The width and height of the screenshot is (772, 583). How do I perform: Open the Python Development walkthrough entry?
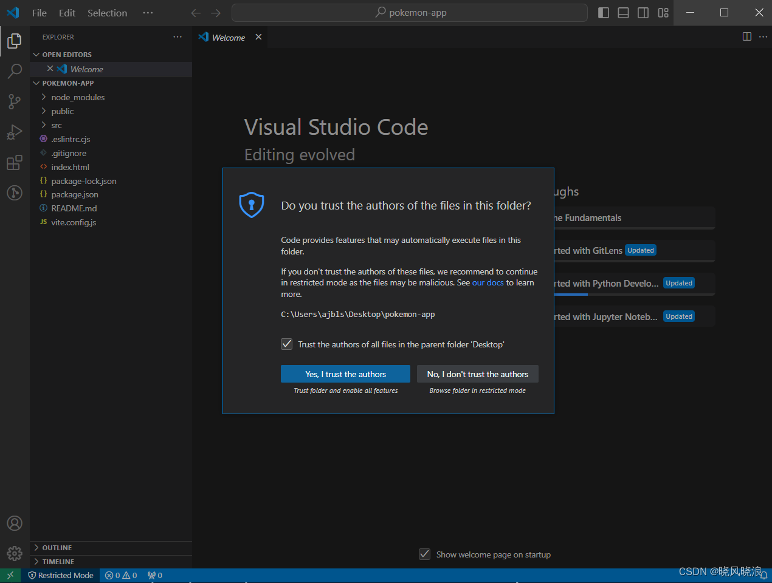coord(634,283)
